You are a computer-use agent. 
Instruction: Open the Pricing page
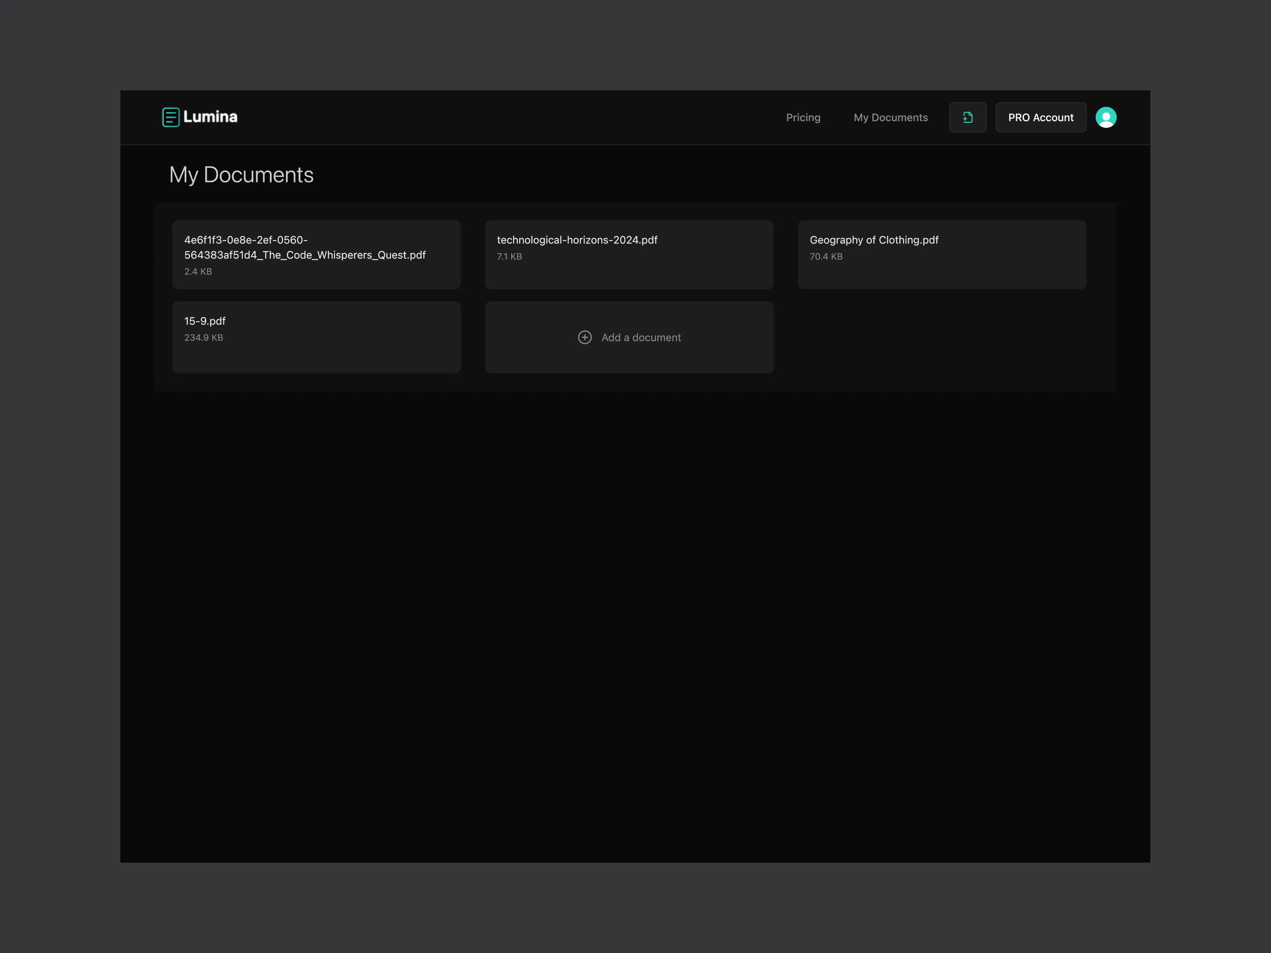pos(803,118)
